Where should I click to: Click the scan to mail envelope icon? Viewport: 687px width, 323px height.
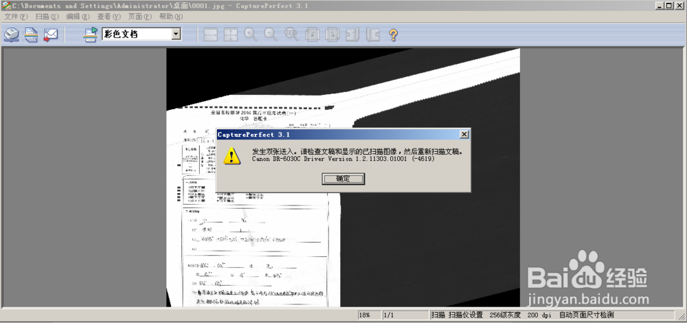(50, 34)
